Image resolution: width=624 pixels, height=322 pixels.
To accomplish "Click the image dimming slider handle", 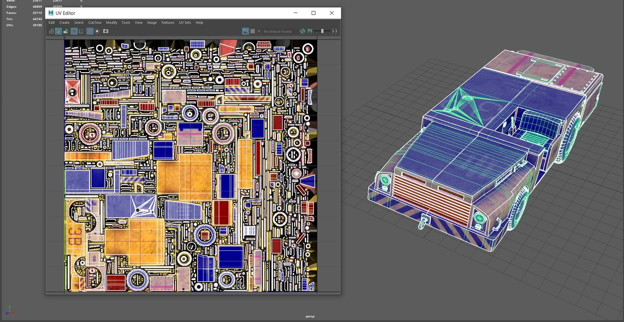I will pyautogui.click(x=322, y=31).
